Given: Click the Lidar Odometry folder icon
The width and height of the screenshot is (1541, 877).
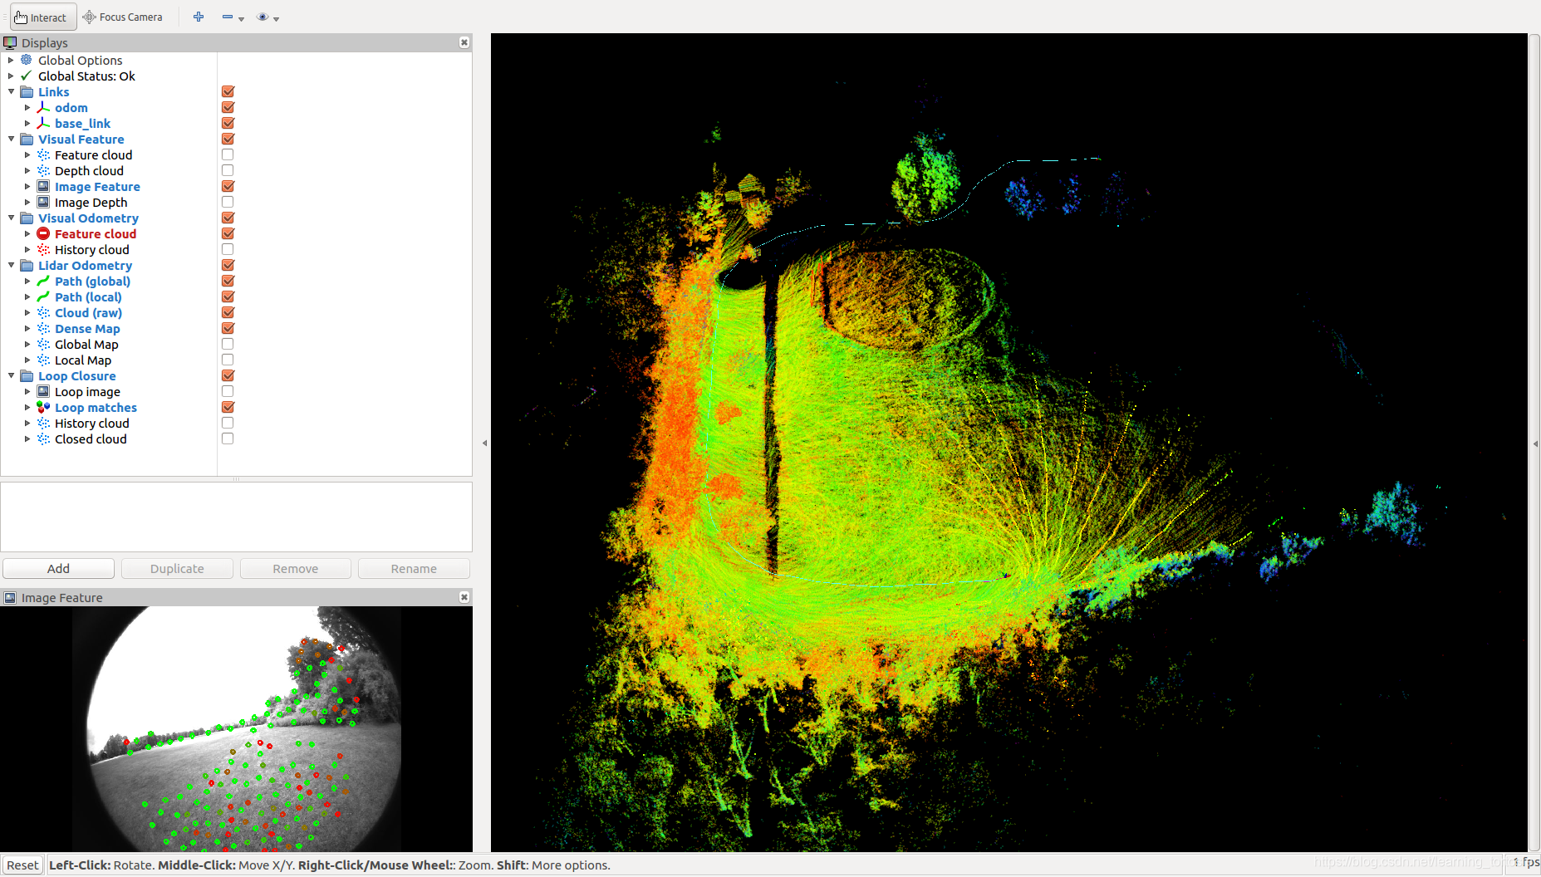Looking at the screenshot, I should (27, 265).
